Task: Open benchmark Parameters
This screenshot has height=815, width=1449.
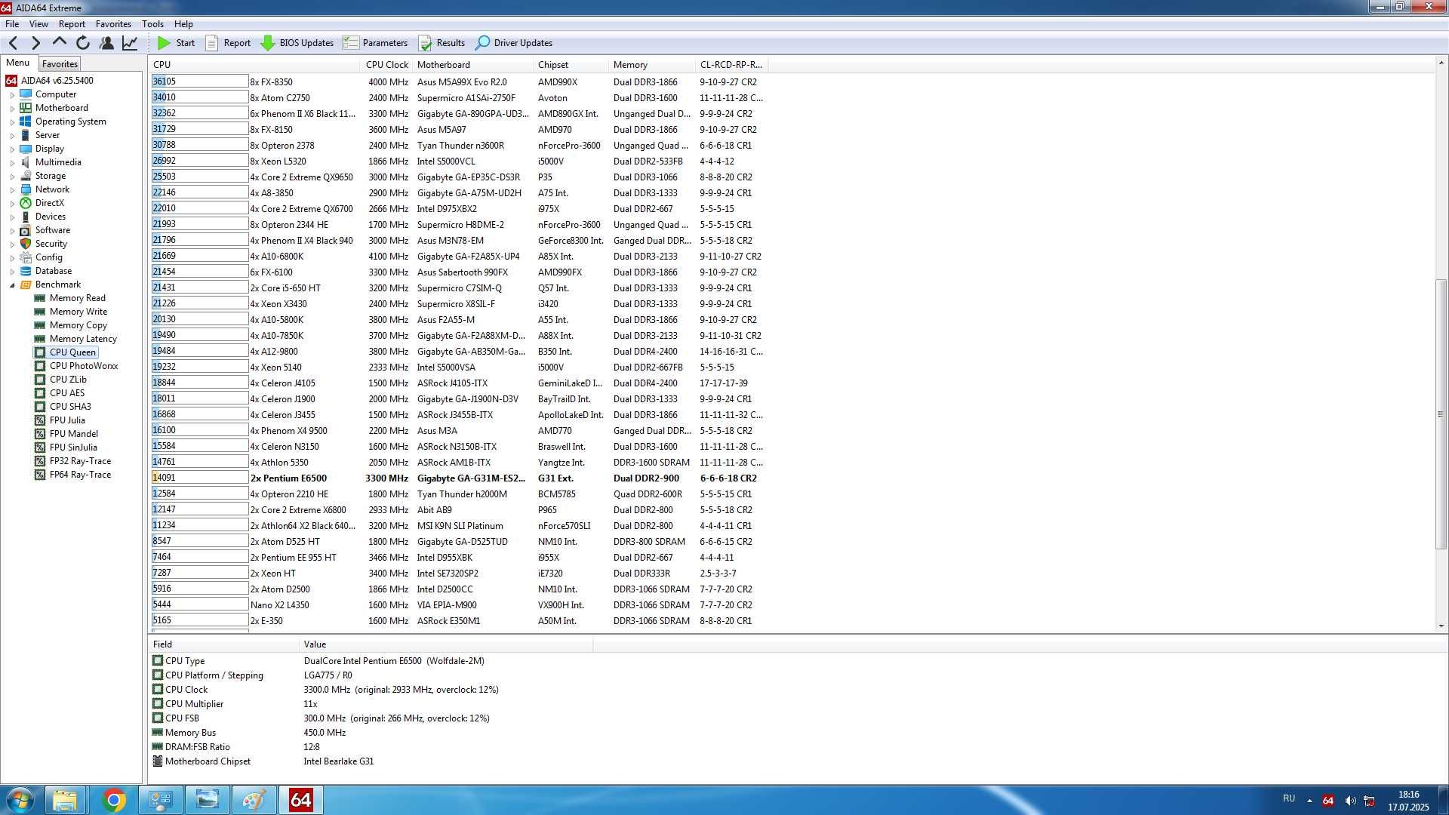Action: (x=375, y=43)
